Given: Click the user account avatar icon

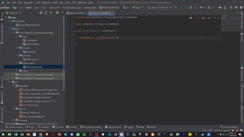Looking at the screenshot, I should 241,8.
